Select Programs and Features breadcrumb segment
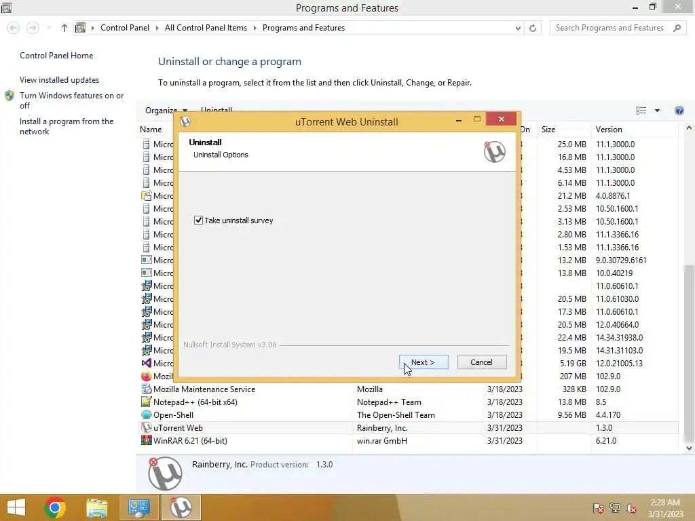The image size is (695, 521). coord(303,28)
